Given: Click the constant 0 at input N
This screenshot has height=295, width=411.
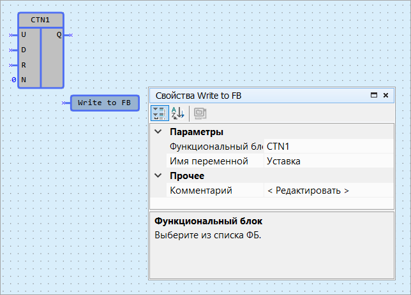Looking at the screenshot, I should [x=13, y=80].
